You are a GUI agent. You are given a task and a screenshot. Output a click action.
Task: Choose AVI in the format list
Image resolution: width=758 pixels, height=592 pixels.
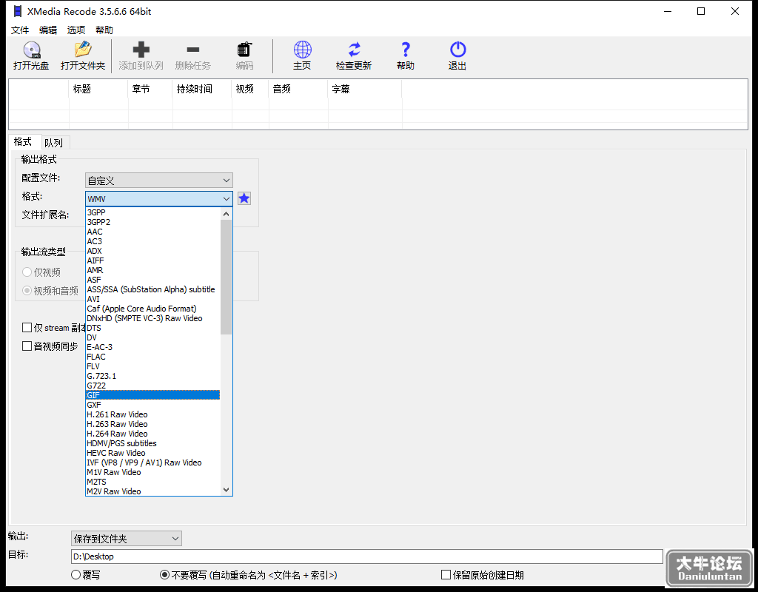pyautogui.click(x=152, y=299)
